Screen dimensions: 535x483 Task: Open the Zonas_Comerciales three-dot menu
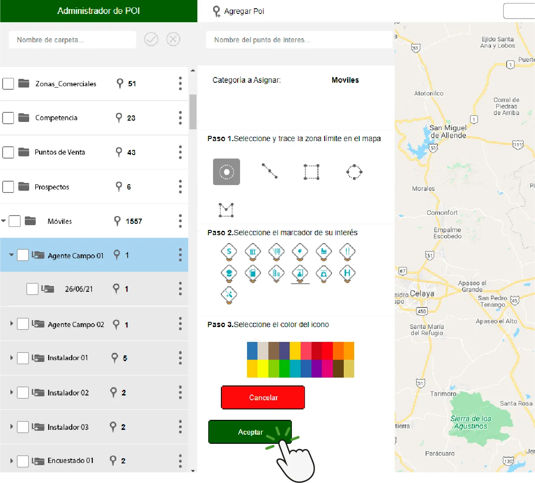[180, 83]
